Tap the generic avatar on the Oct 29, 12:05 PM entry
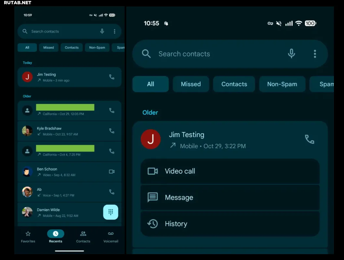The image size is (344, 260). pyautogui.click(x=27, y=110)
